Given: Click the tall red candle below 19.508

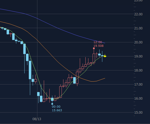Looking at the screenshot, I should (94, 58).
